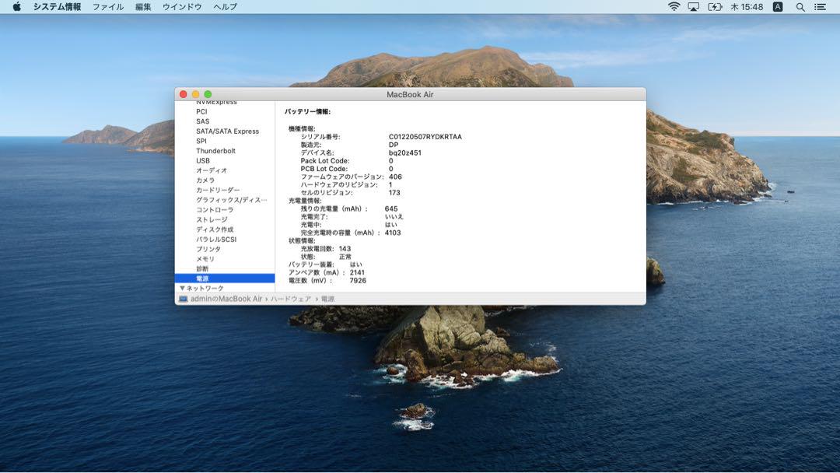Select SAS in the sidebar
The width and height of the screenshot is (840, 473).
tap(202, 121)
